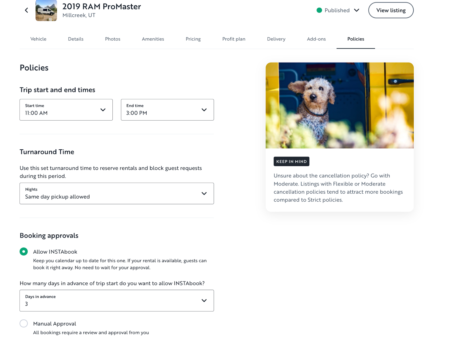This screenshot has width=451, height=341.
Task: Open the Add-ons tab
Action: [316, 39]
